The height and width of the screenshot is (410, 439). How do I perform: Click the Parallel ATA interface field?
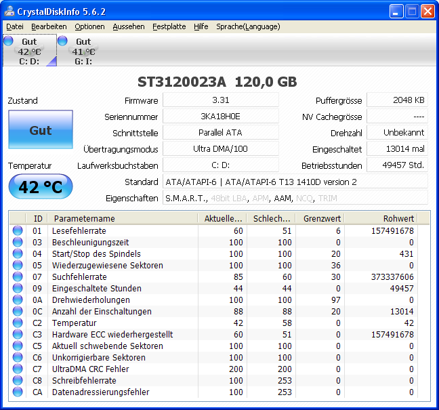221,132
